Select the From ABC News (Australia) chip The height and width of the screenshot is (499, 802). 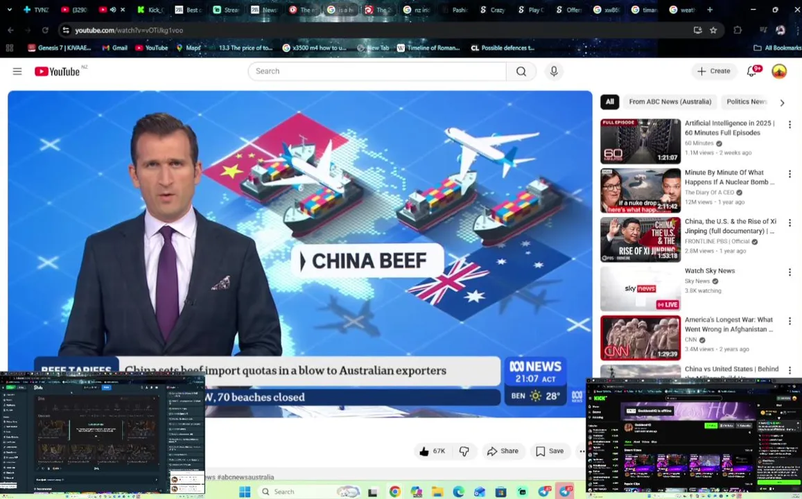point(670,102)
